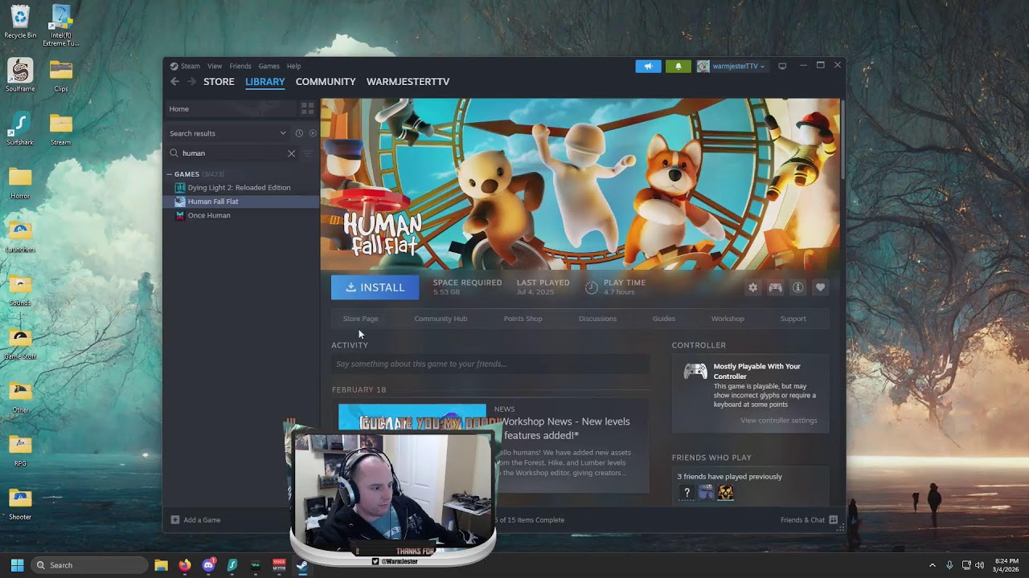Open the Guides link
Viewport: 1029px width, 578px height.
tap(663, 319)
